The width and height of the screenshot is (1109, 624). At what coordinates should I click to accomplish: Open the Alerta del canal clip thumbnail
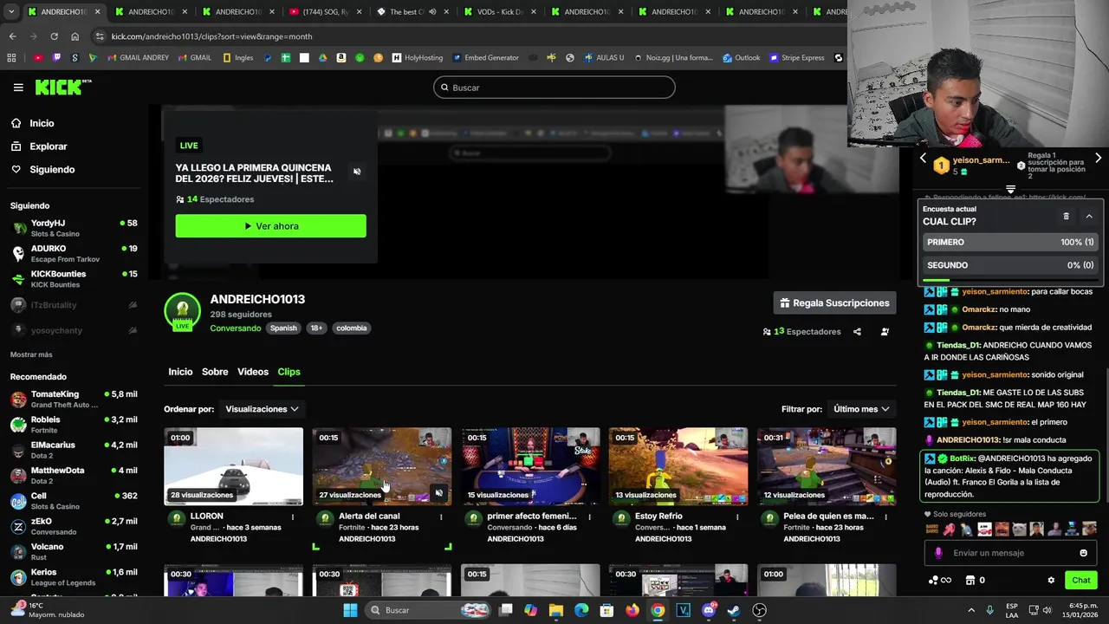tap(382, 466)
